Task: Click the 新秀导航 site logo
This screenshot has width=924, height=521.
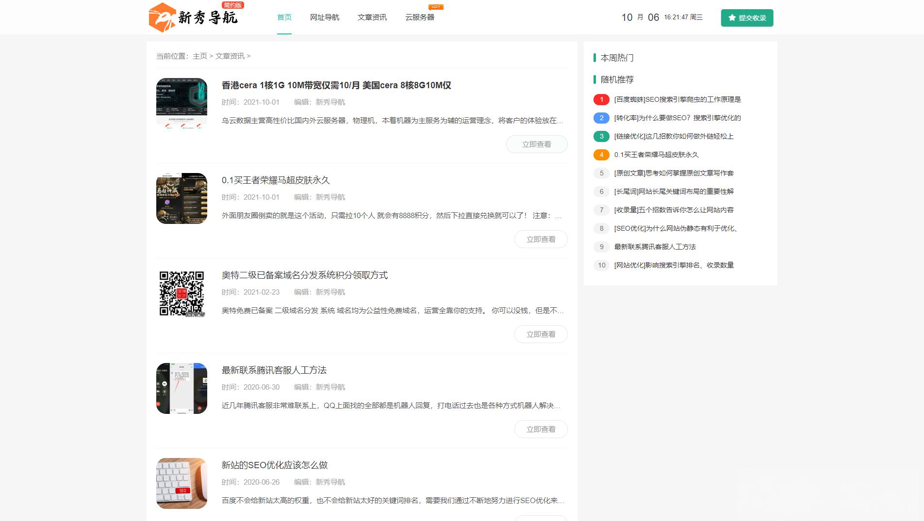Action: coord(194,17)
